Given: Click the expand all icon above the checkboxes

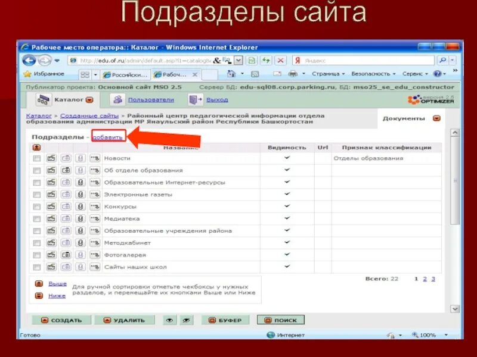Looking at the screenshot, I should pos(36,148).
